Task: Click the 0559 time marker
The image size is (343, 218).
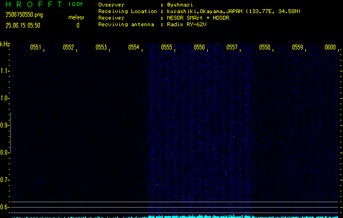Action: click(298, 47)
